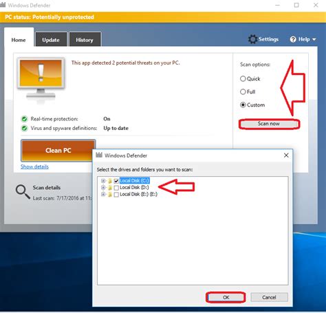Close the Windows Defender main window
Viewport: 326px width, 313px height.
click(316, 5)
